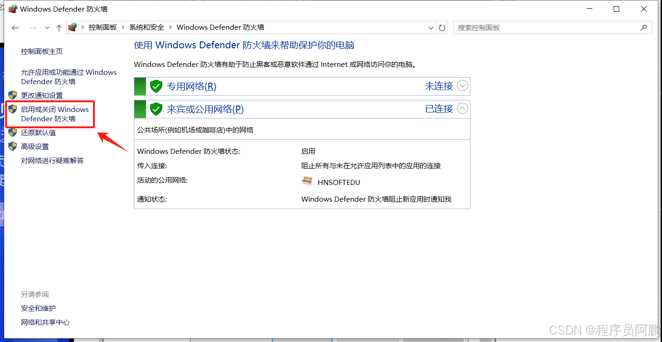Image resolution: width=662 pixels, height=342 pixels.
Task: Open 更改通知设置 link
Action: [42, 96]
